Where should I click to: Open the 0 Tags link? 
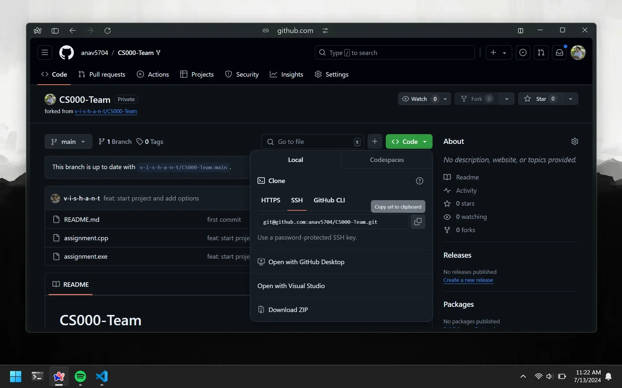[150, 142]
